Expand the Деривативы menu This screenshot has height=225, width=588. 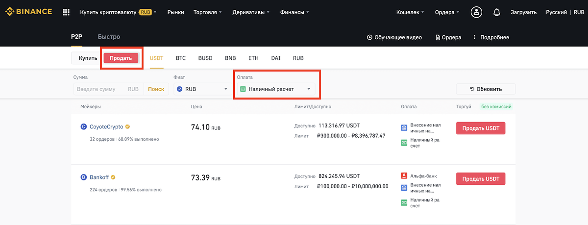[x=251, y=12]
